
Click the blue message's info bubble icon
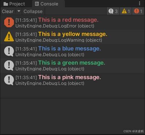click(9, 51)
